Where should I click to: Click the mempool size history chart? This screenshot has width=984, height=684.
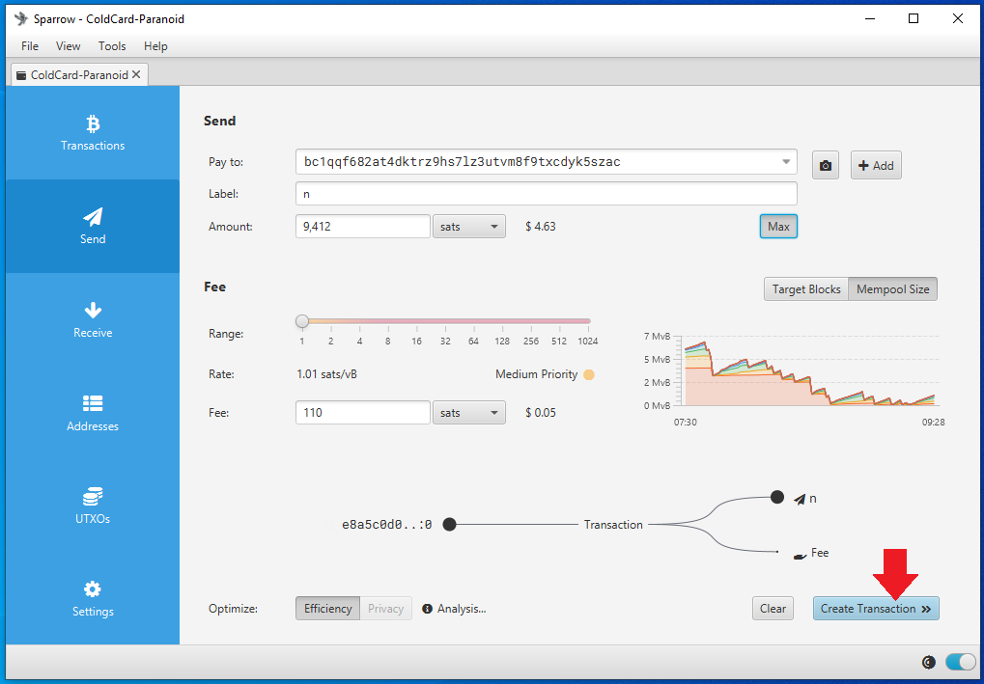[808, 370]
